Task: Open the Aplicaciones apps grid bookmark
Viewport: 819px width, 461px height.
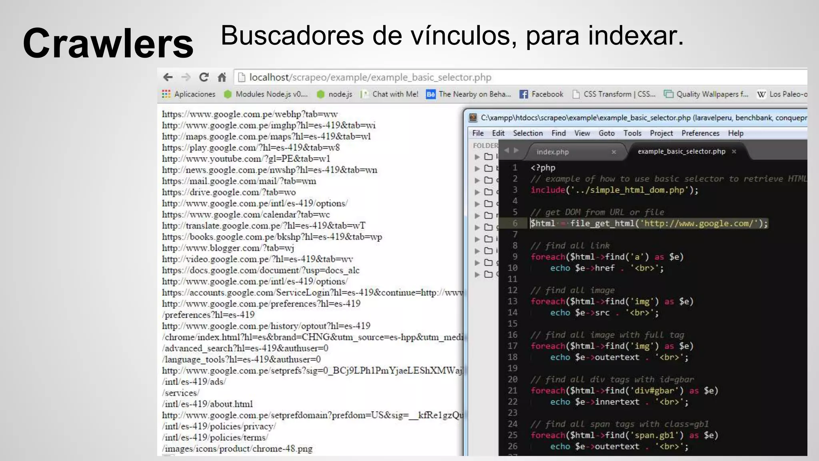Action: (x=189, y=94)
